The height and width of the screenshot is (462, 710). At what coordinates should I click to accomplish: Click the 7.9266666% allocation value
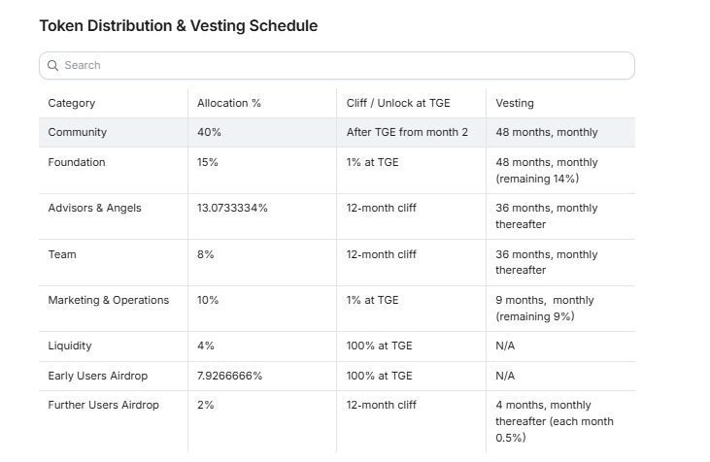229,376
